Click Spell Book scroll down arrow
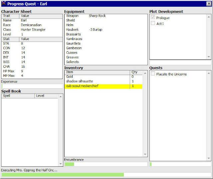213x179 pixels. point(61,164)
